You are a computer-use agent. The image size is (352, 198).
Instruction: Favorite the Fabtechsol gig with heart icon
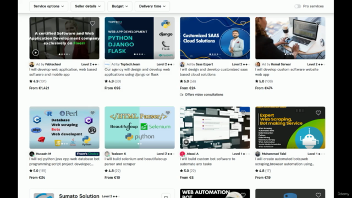pos(92,23)
